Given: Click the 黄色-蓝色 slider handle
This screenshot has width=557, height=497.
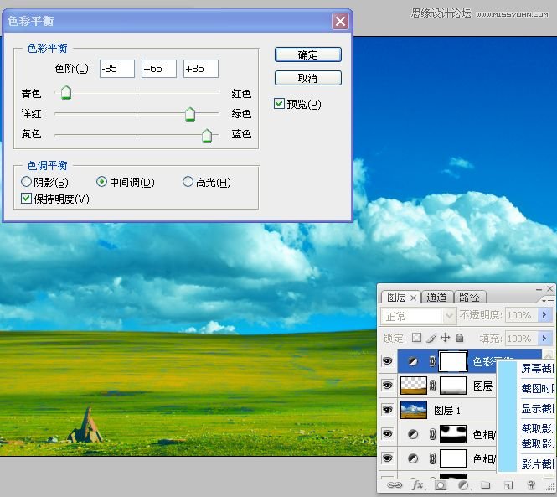Looking at the screenshot, I should tap(207, 136).
